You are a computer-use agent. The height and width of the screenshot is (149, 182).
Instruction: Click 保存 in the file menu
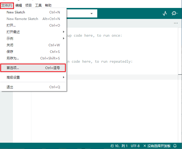click(33, 51)
